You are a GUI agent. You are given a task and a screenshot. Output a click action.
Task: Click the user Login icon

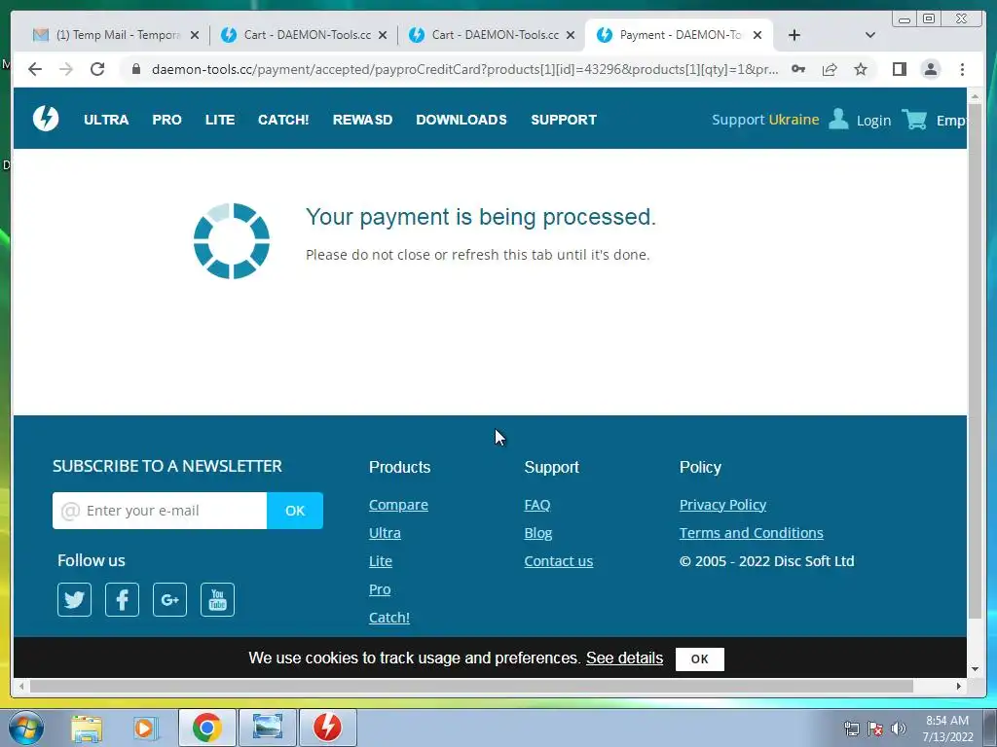coord(838,119)
